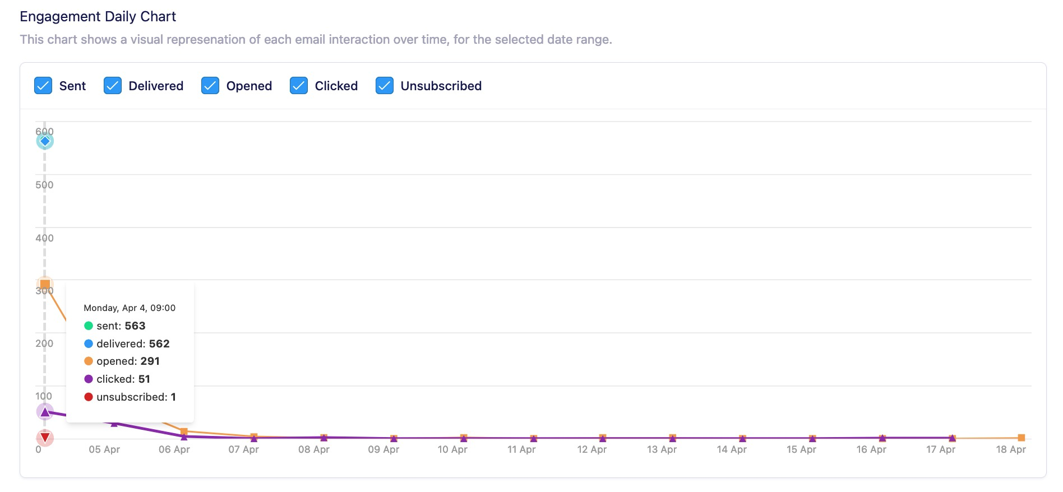
Task: Click the red dot beside unsubscribed in tooltip
Action: 89,397
